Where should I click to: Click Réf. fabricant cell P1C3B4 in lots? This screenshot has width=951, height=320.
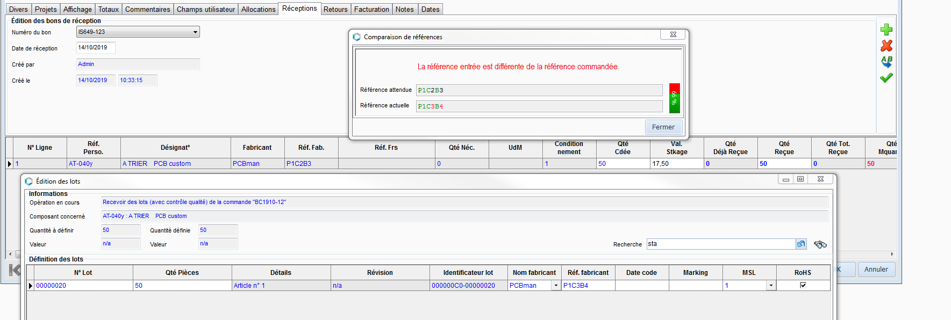click(x=589, y=286)
